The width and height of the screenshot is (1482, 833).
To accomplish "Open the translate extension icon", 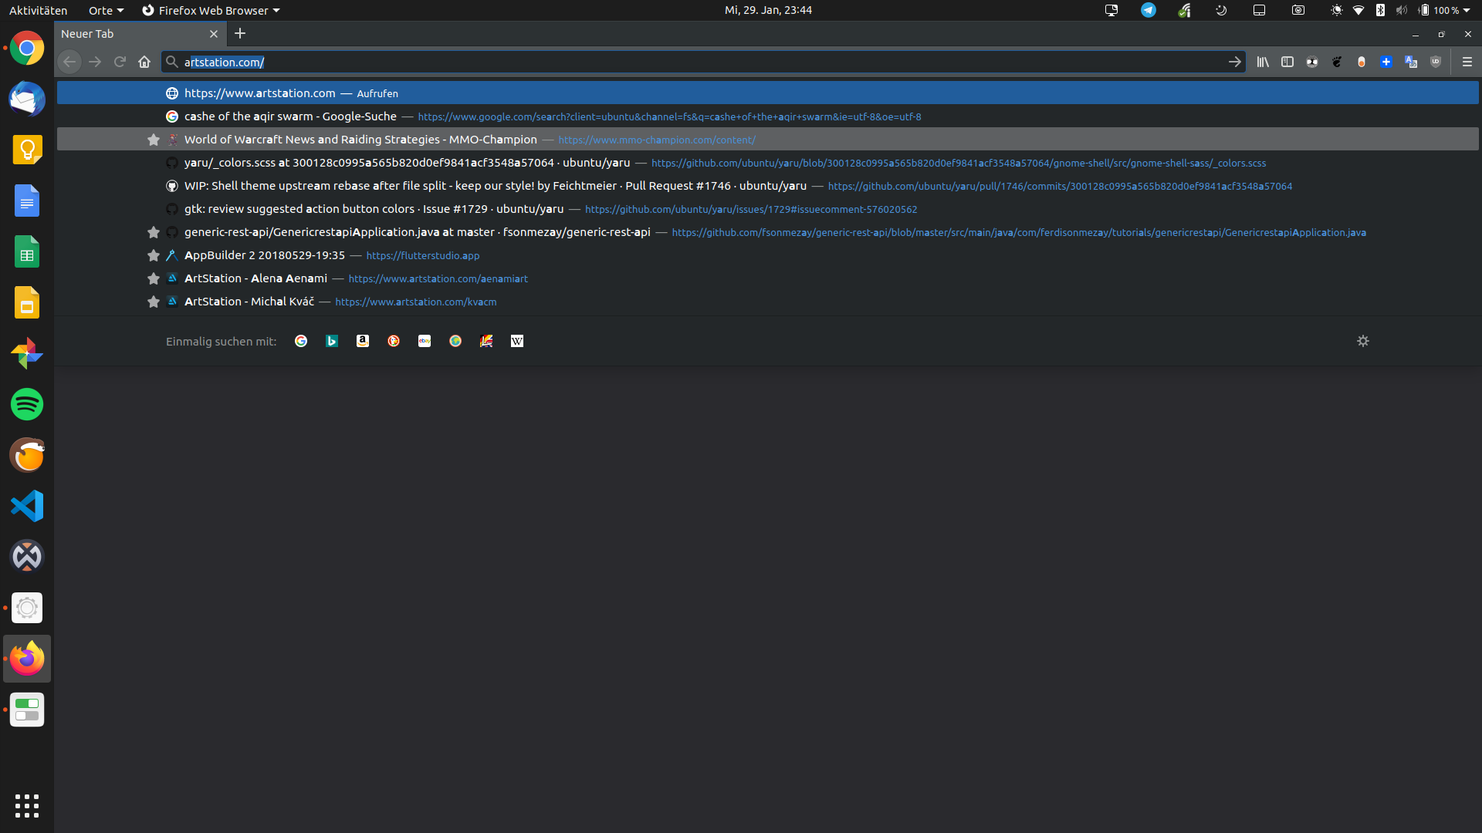I will (x=1411, y=62).
